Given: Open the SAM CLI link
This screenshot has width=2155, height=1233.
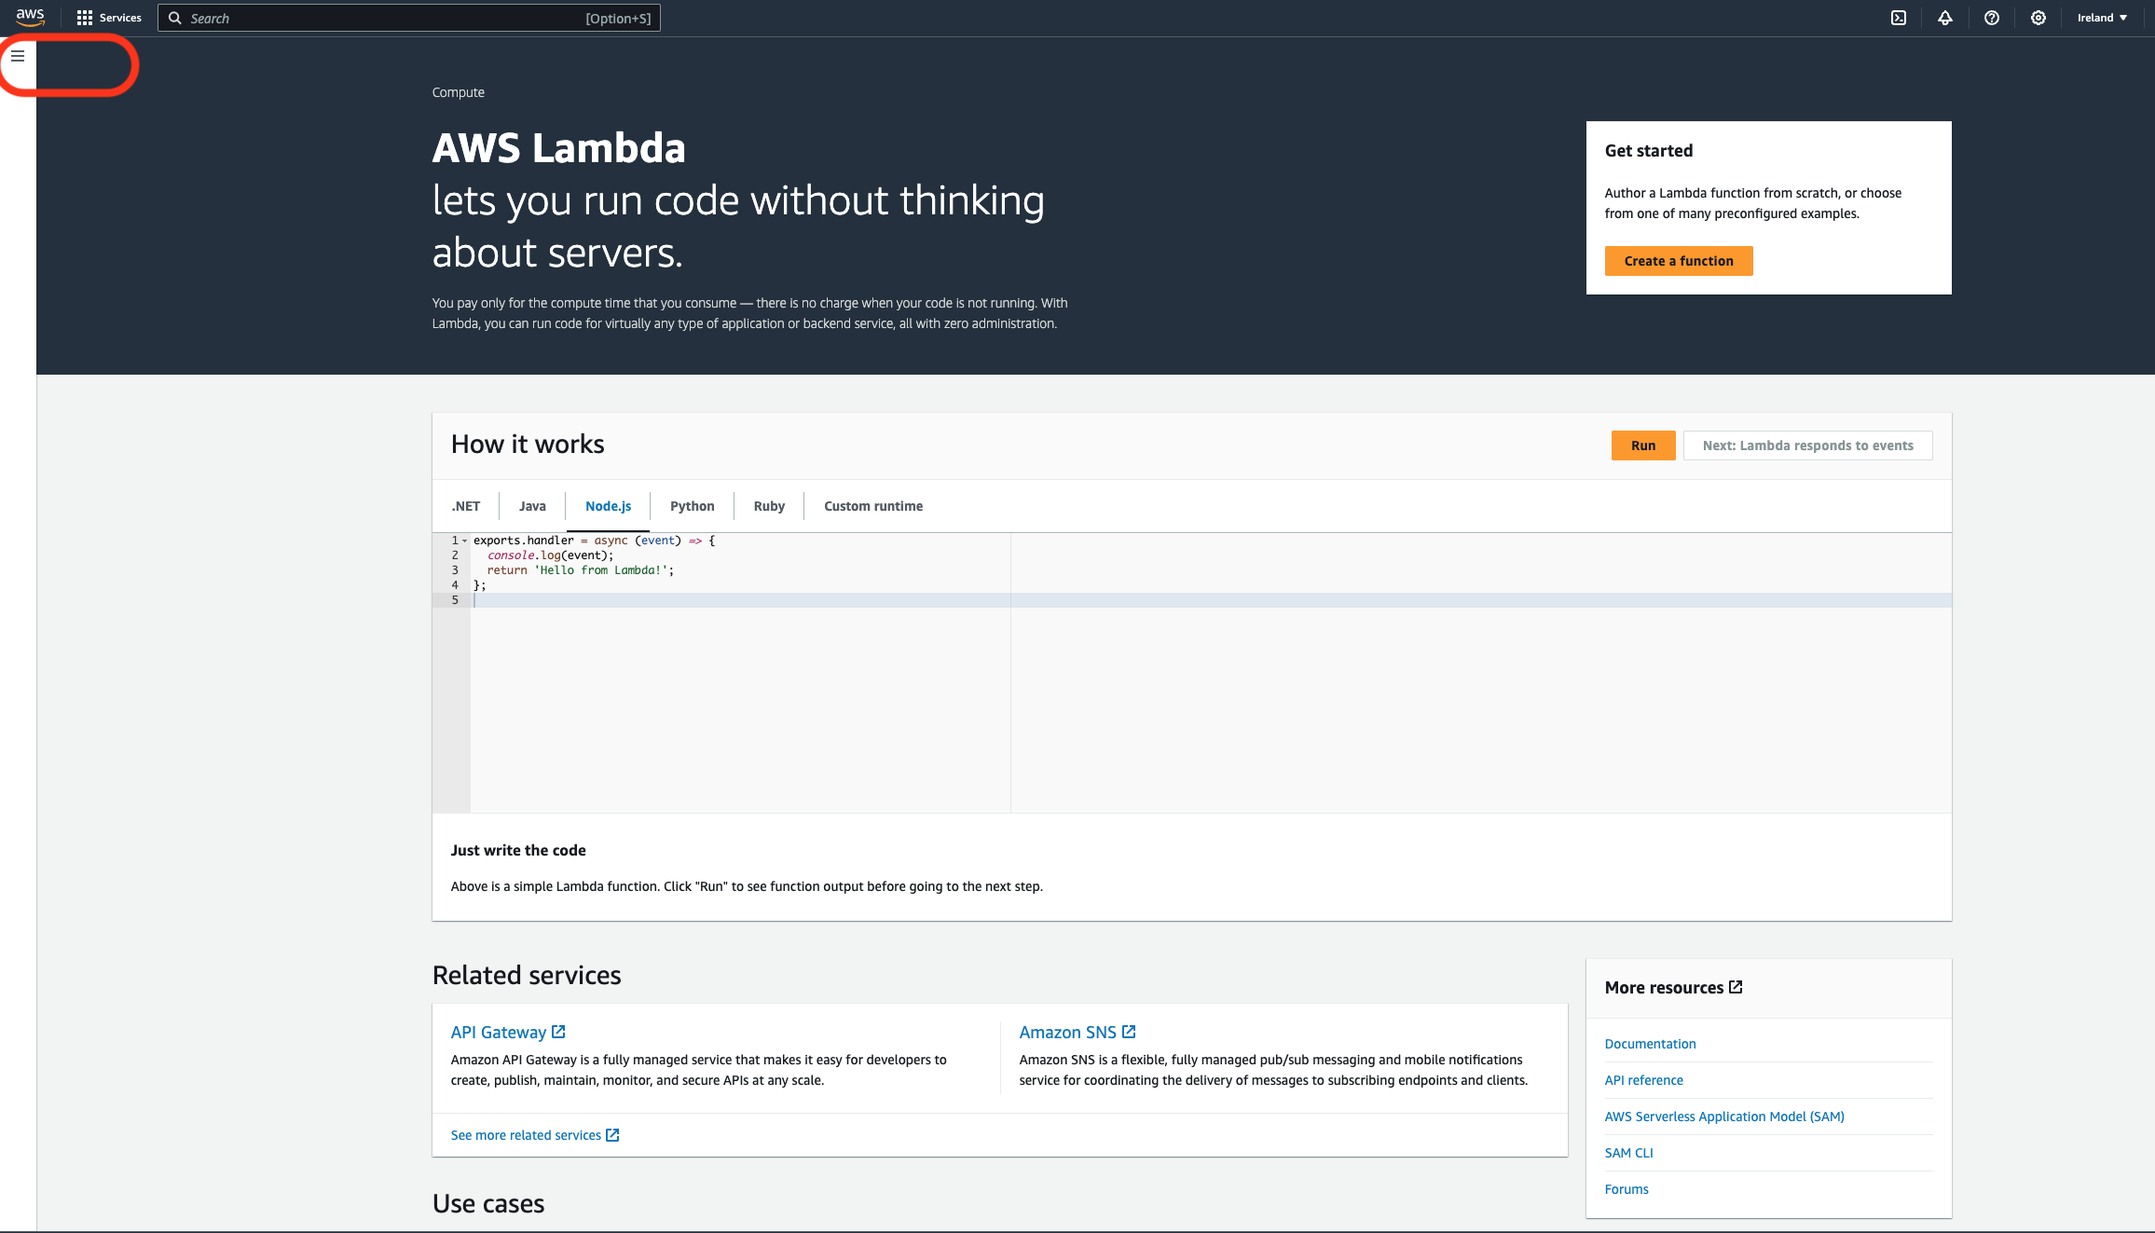Looking at the screenshot, I should 1629,1153.
